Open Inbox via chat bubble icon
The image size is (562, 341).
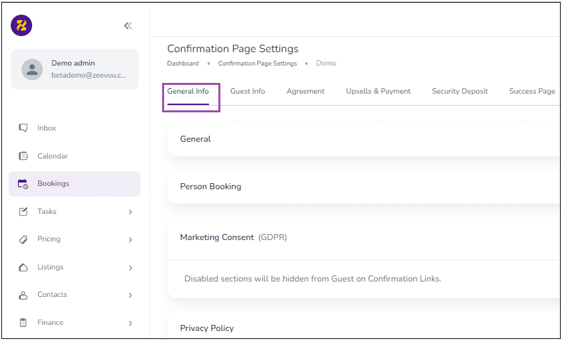coord(23,128)
